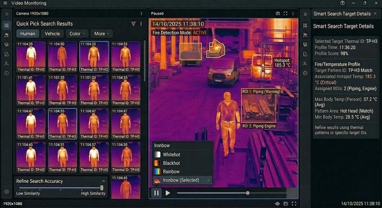Viewport: 382px width, 208px height.
Task: Open the Camera 1920x1080 panel kebab menu
Action: tap(141, 14)
